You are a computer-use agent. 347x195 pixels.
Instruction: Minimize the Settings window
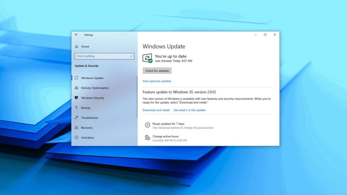click(x=256, y=35)
